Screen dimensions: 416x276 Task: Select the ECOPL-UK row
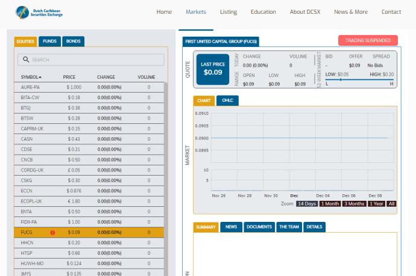[89, 201]
